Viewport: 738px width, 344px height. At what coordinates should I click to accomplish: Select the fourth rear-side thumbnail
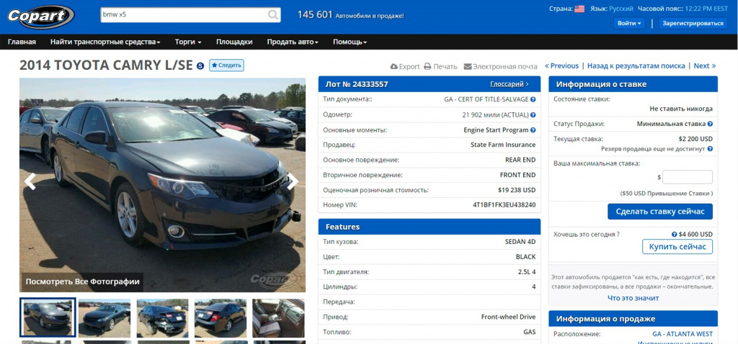(221, 318)
